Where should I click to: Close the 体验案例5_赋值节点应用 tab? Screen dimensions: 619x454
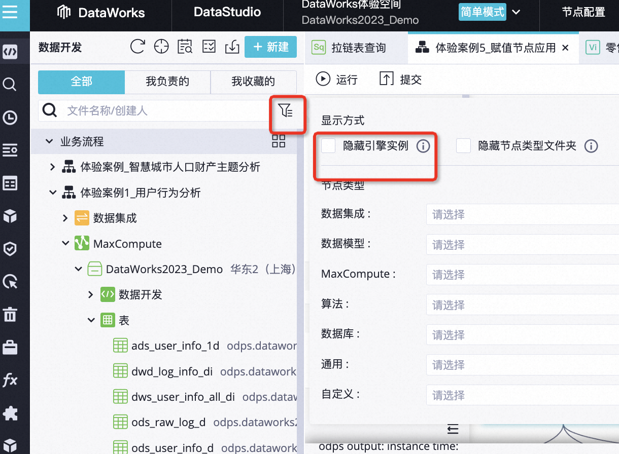[x=566, y=48]
